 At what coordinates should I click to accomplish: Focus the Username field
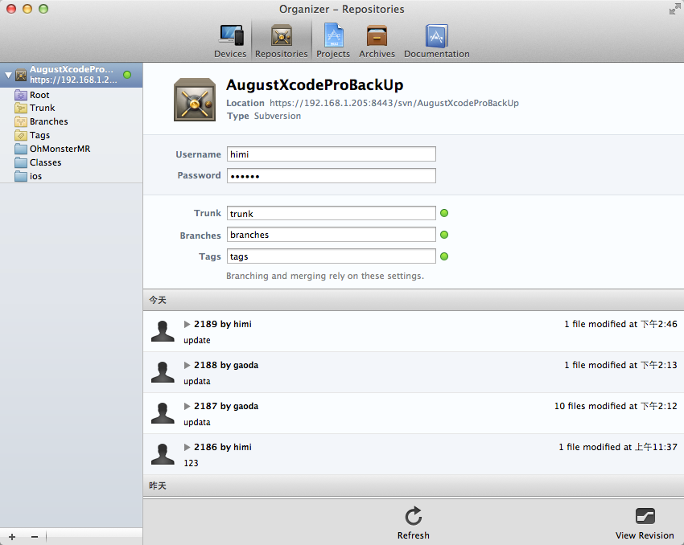pyautogui.click(x=331, y=154)
